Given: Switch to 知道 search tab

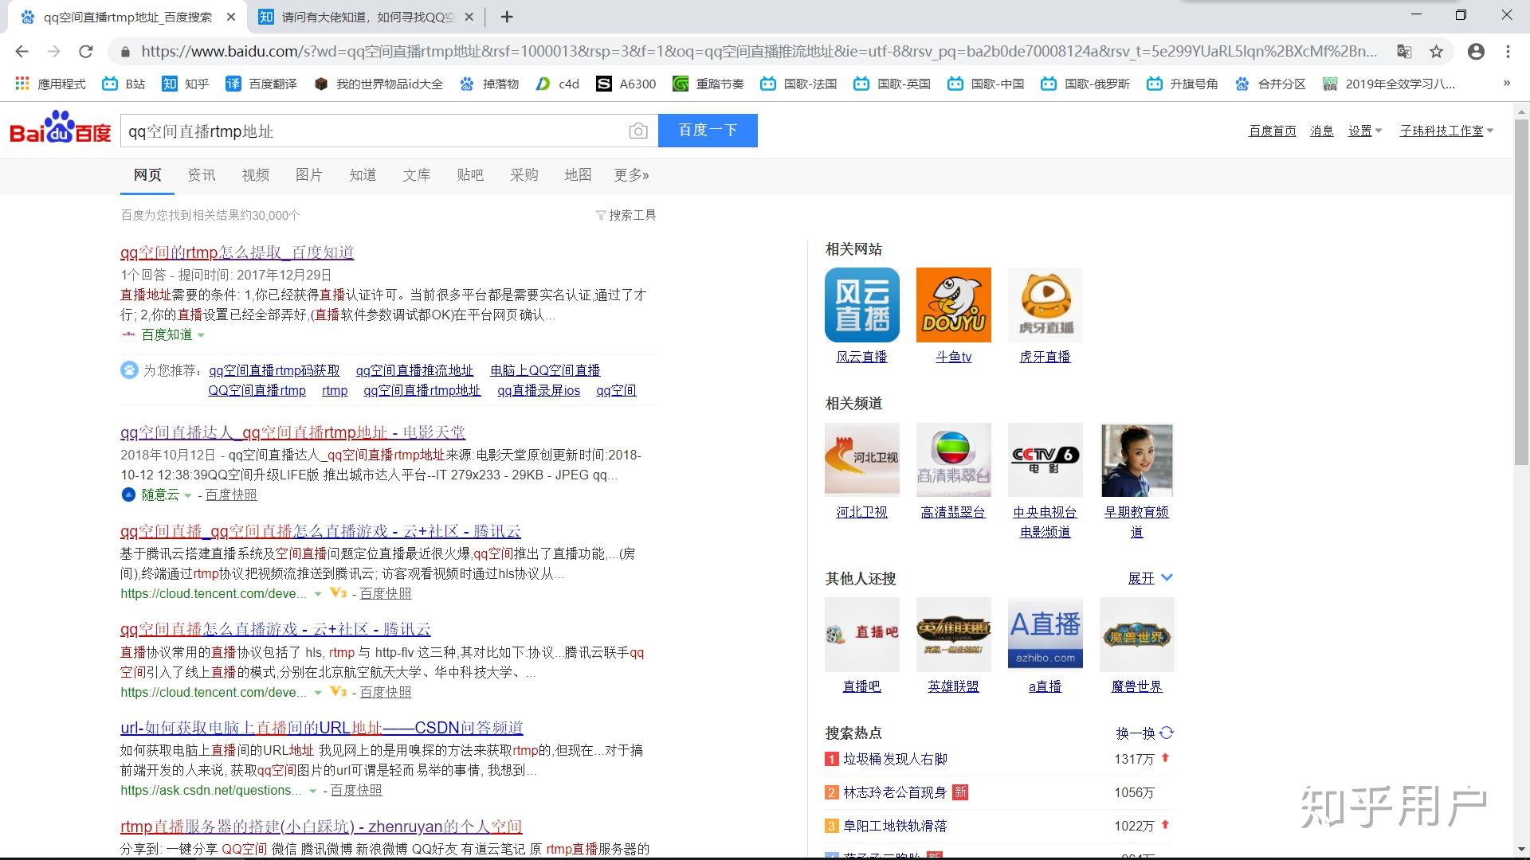Looking at the screenshot, I should [363, 175].
